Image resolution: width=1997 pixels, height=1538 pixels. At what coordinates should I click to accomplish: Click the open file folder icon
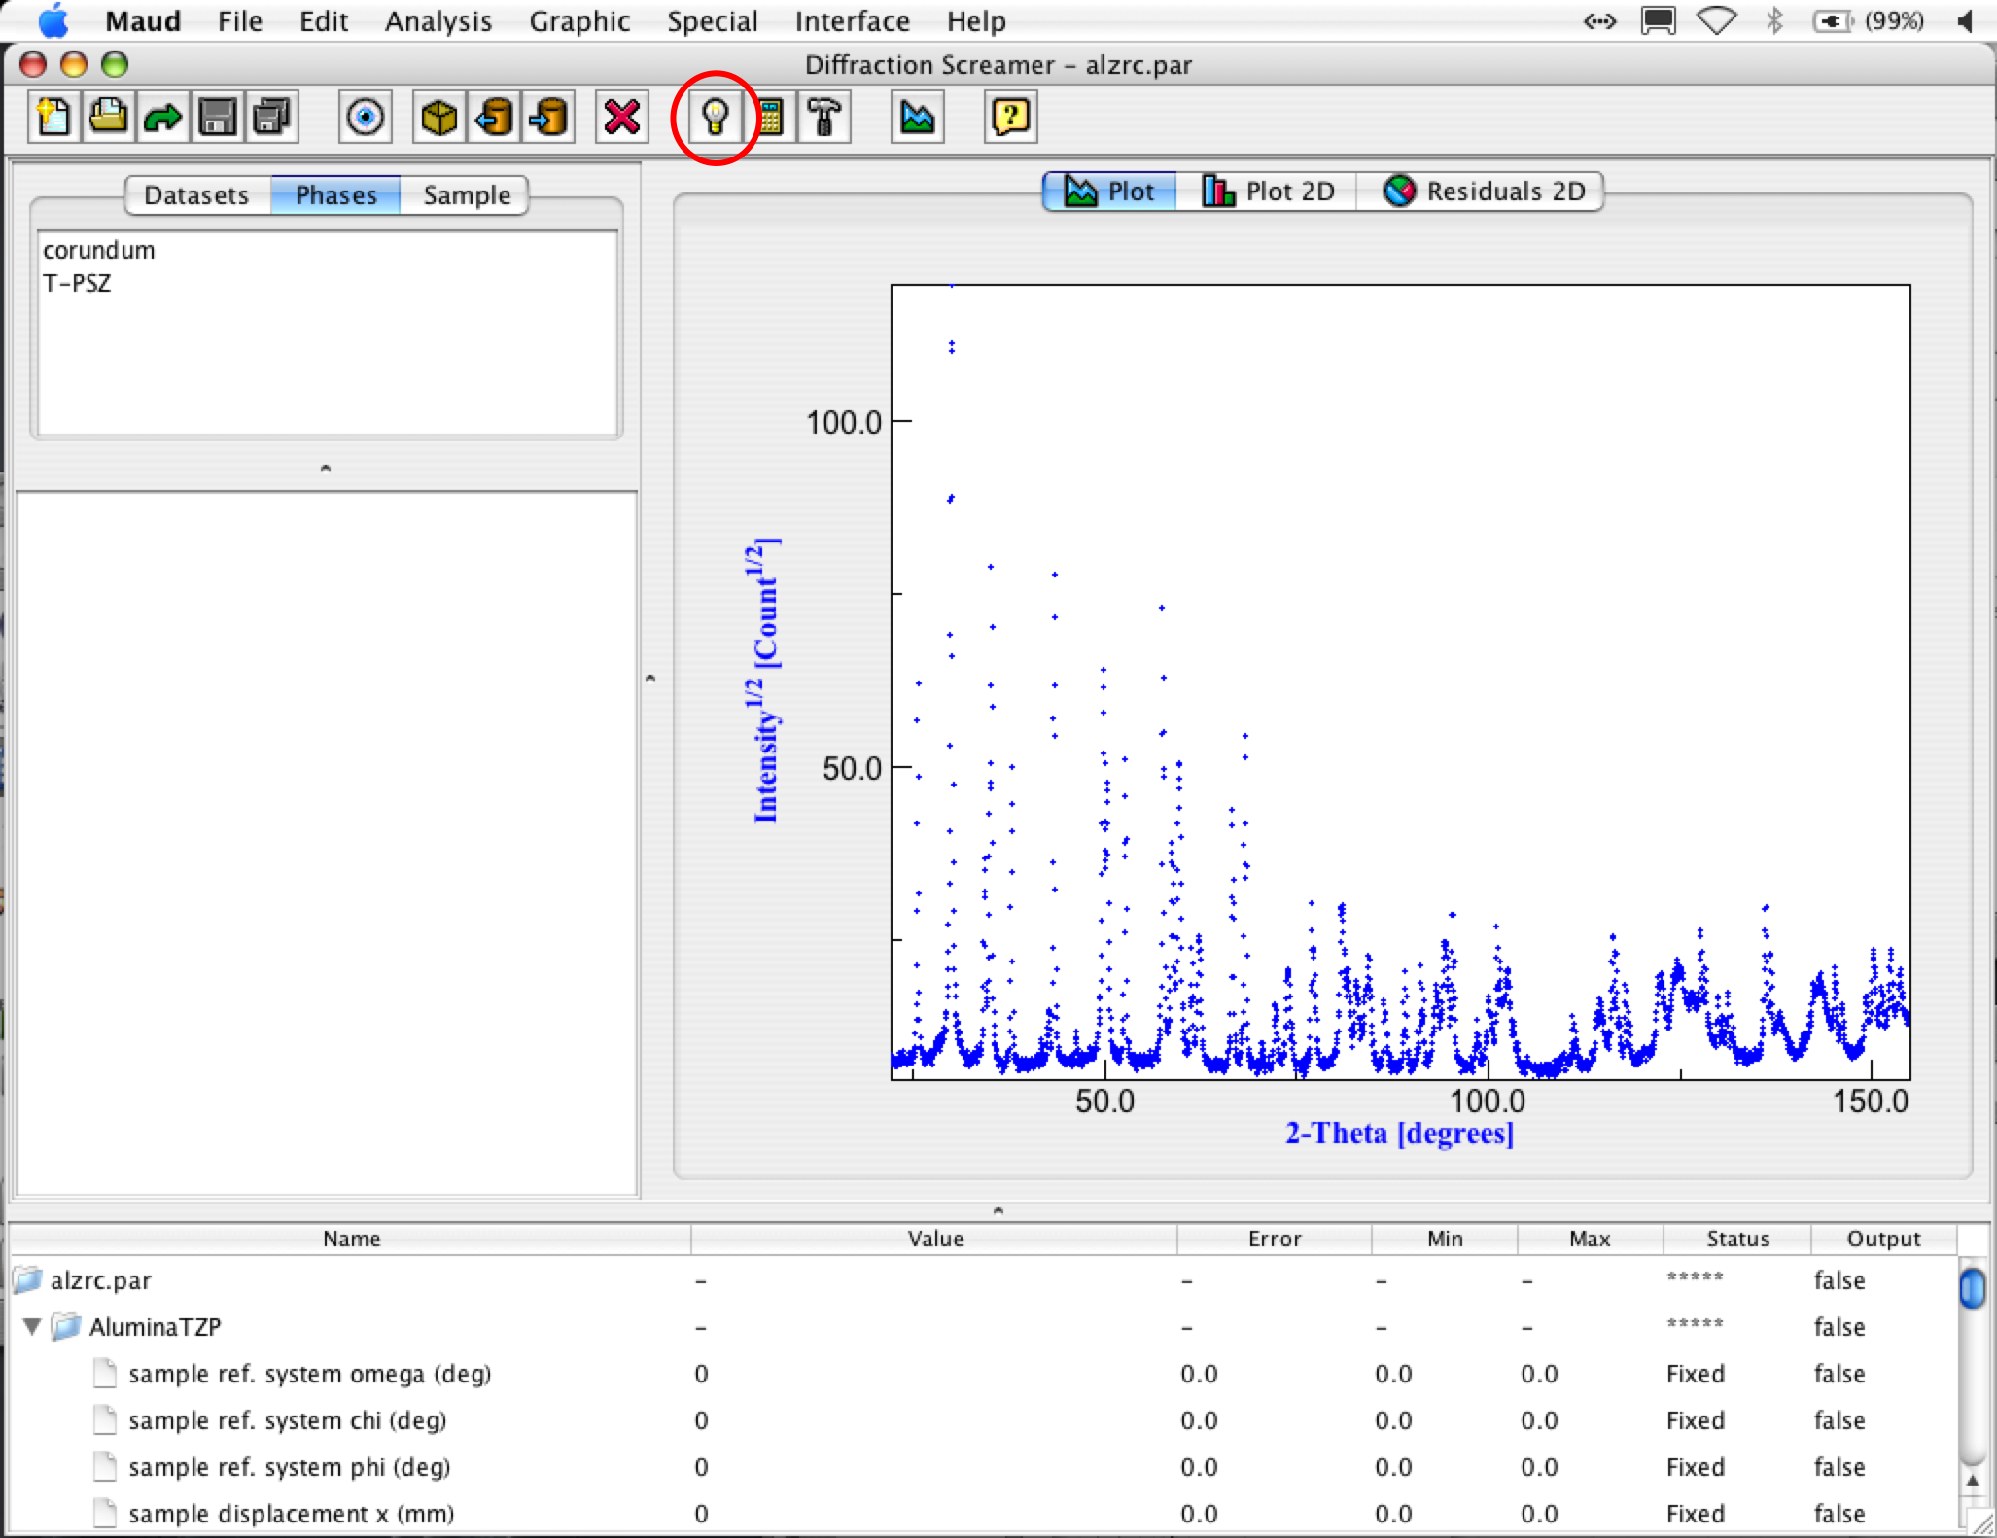pos(108,118)
